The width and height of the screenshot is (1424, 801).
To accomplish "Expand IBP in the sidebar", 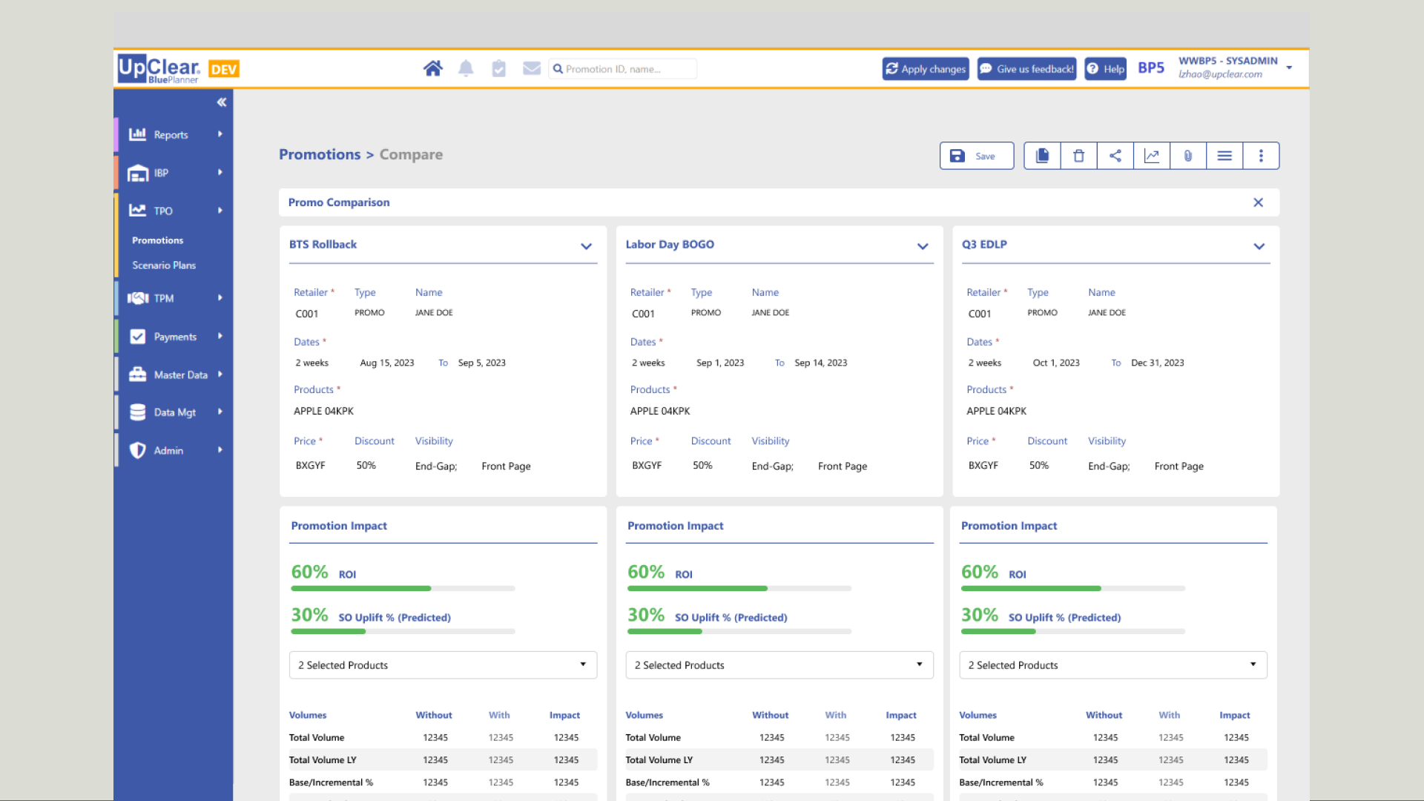I will [x=174, y=173].
